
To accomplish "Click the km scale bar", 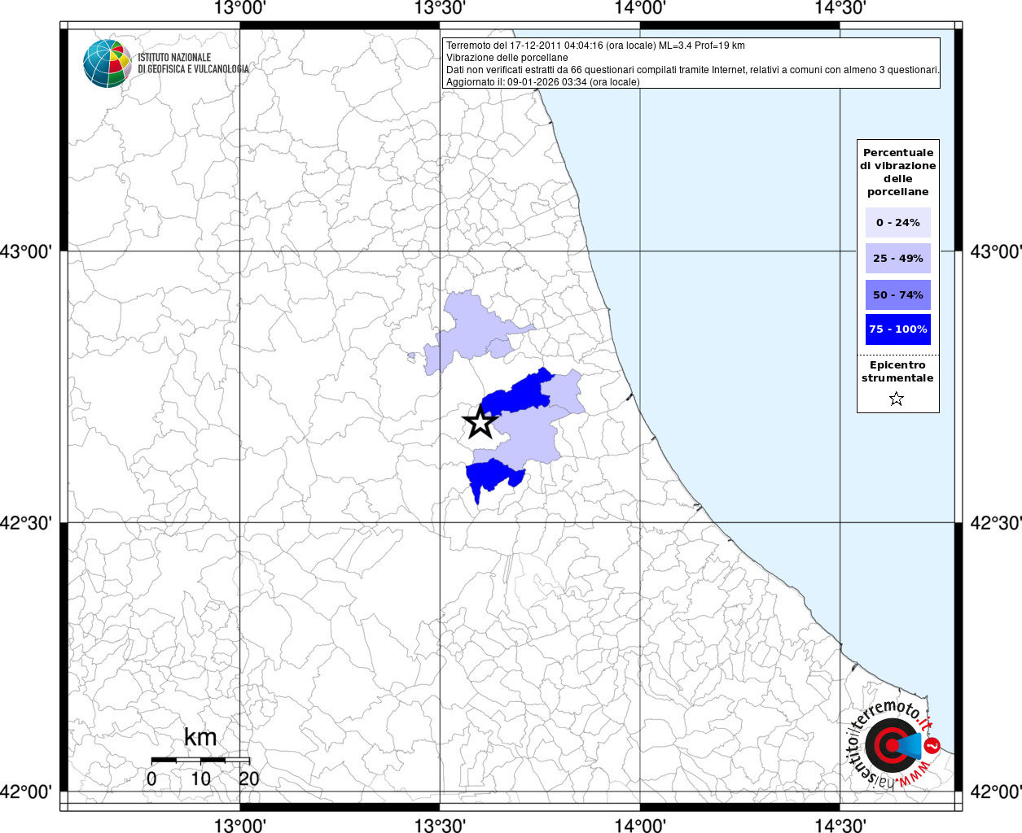I will (x=200, y=760).
